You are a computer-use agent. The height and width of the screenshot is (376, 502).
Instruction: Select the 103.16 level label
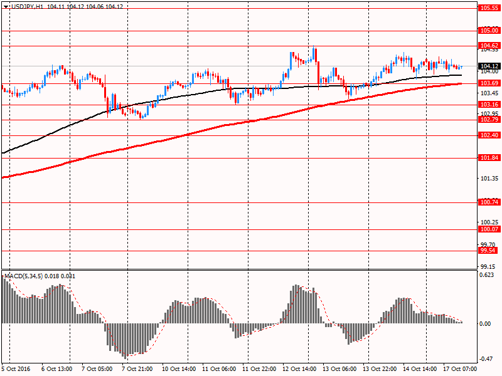coord(489,104)
